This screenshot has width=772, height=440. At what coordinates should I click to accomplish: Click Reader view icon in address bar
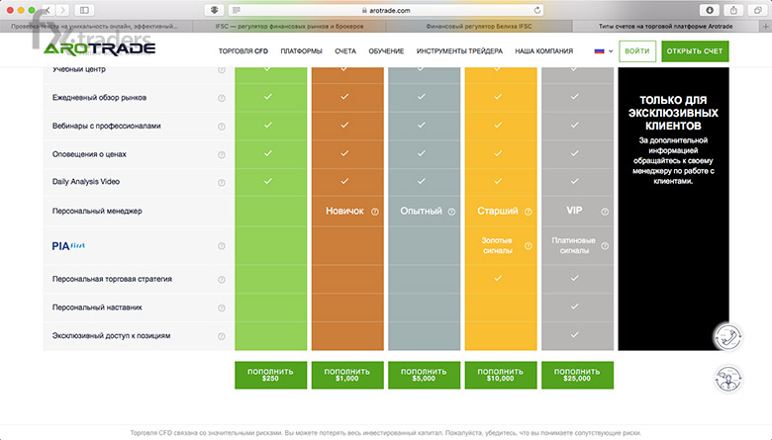click(x=237, y=10)
